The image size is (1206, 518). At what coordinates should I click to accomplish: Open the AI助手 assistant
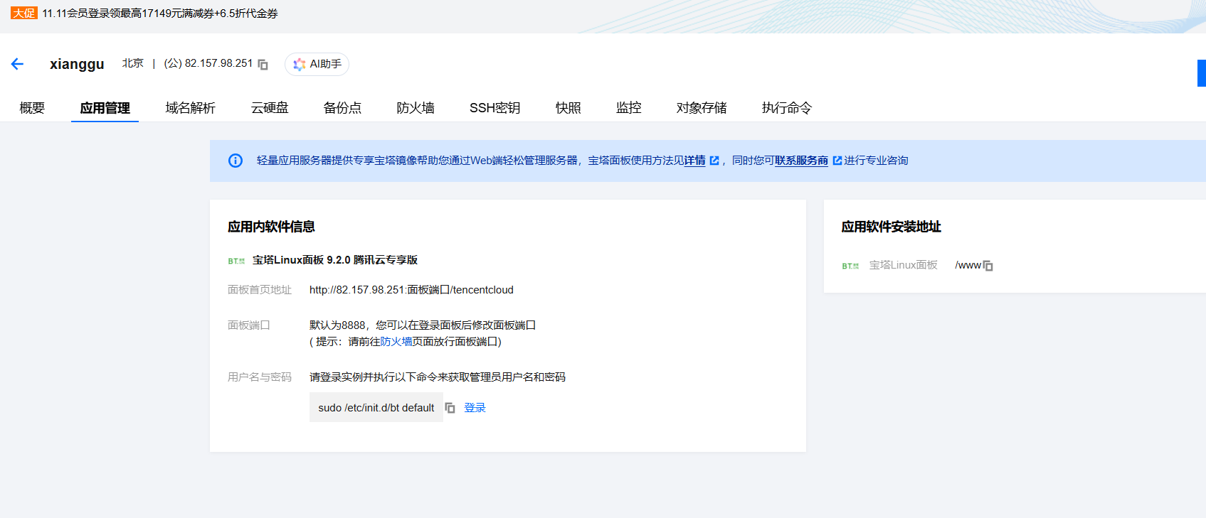[x=317, y=64]
